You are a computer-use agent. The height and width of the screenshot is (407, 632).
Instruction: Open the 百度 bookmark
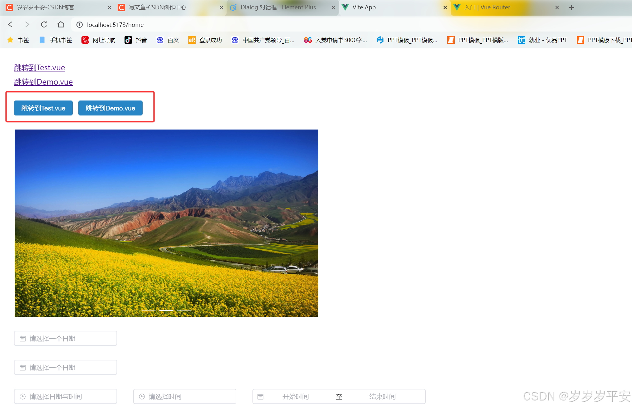click(168, 40)
